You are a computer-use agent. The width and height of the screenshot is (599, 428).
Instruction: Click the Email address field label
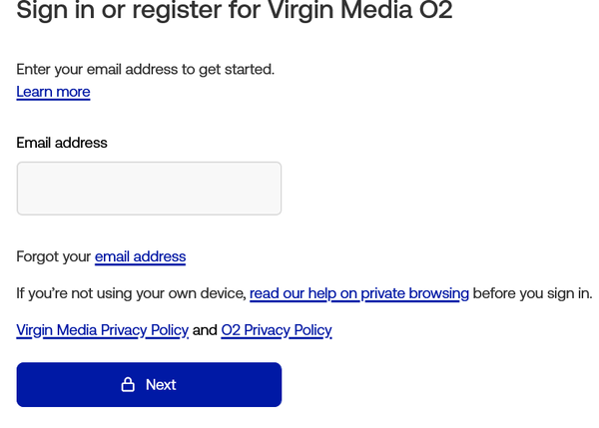(x=62, y=143)
